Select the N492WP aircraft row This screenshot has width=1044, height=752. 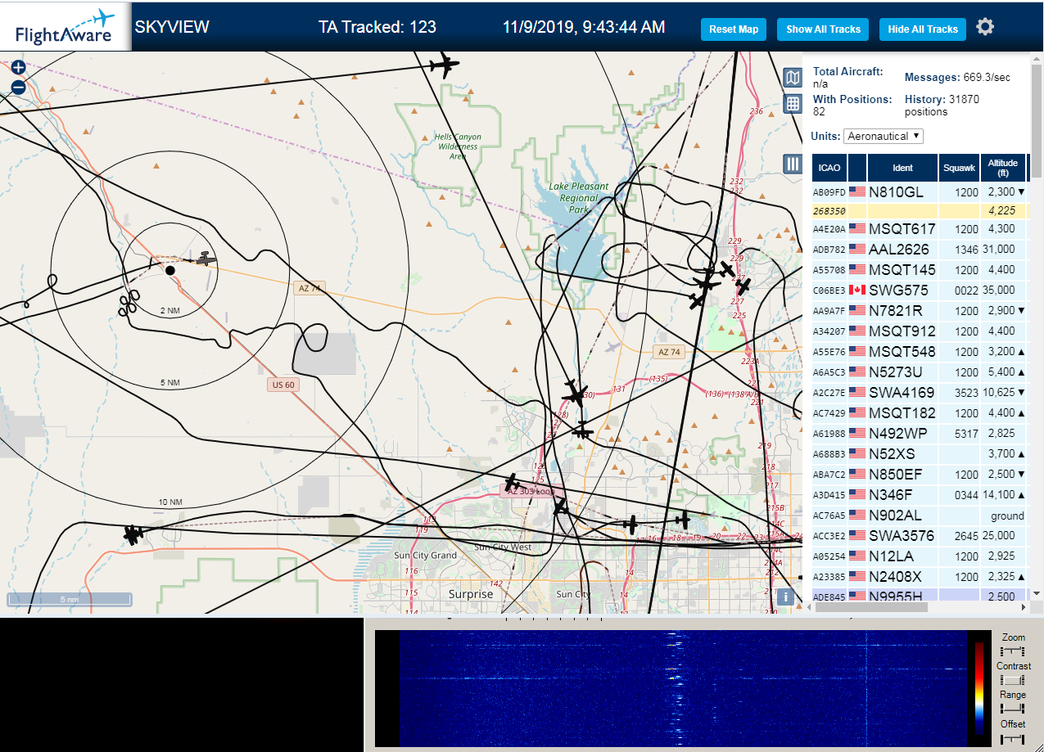click(920, 433)
